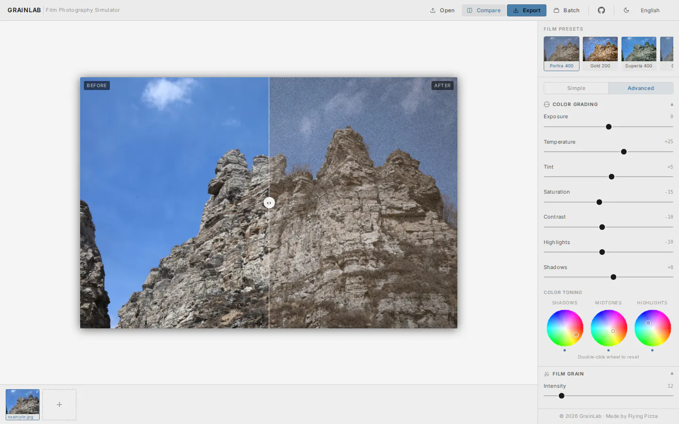
Task: Click the GRAINLAB logo
Action: pos(24,10)
